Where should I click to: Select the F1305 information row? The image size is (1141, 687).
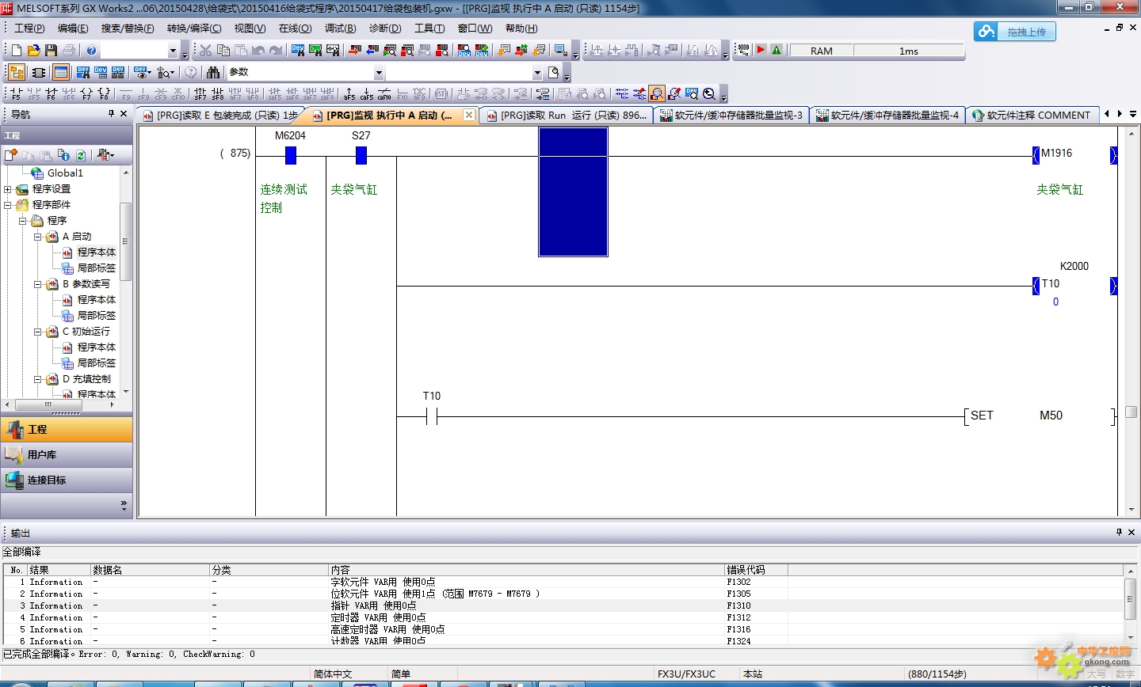click(x=563, y=594)
